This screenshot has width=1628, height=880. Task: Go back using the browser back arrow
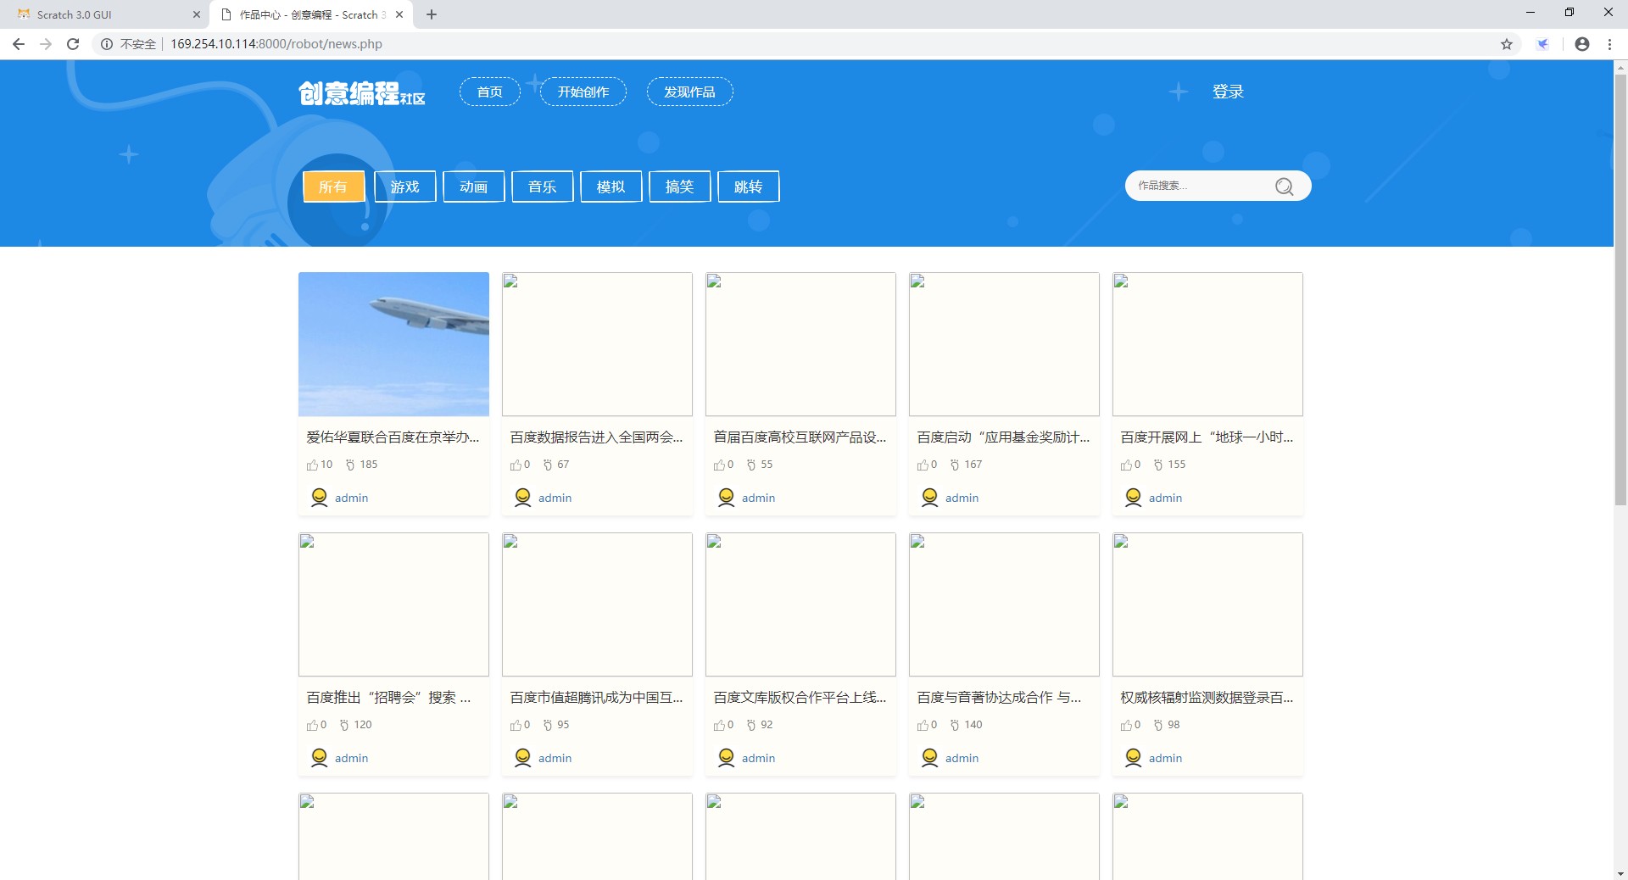pos(19,43)
